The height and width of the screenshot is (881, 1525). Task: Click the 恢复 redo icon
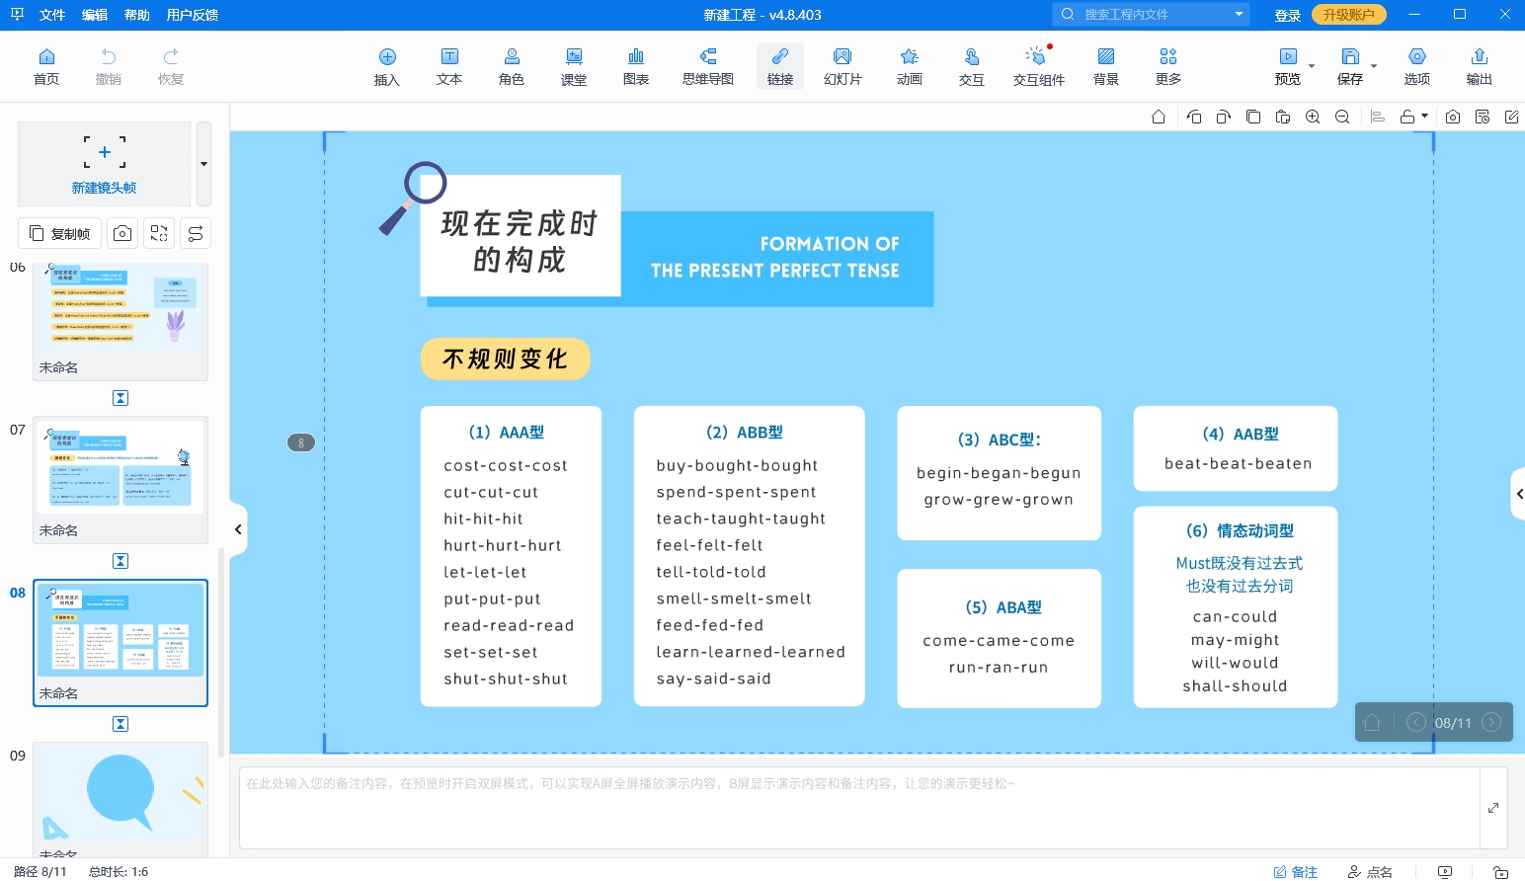point(171,66)
